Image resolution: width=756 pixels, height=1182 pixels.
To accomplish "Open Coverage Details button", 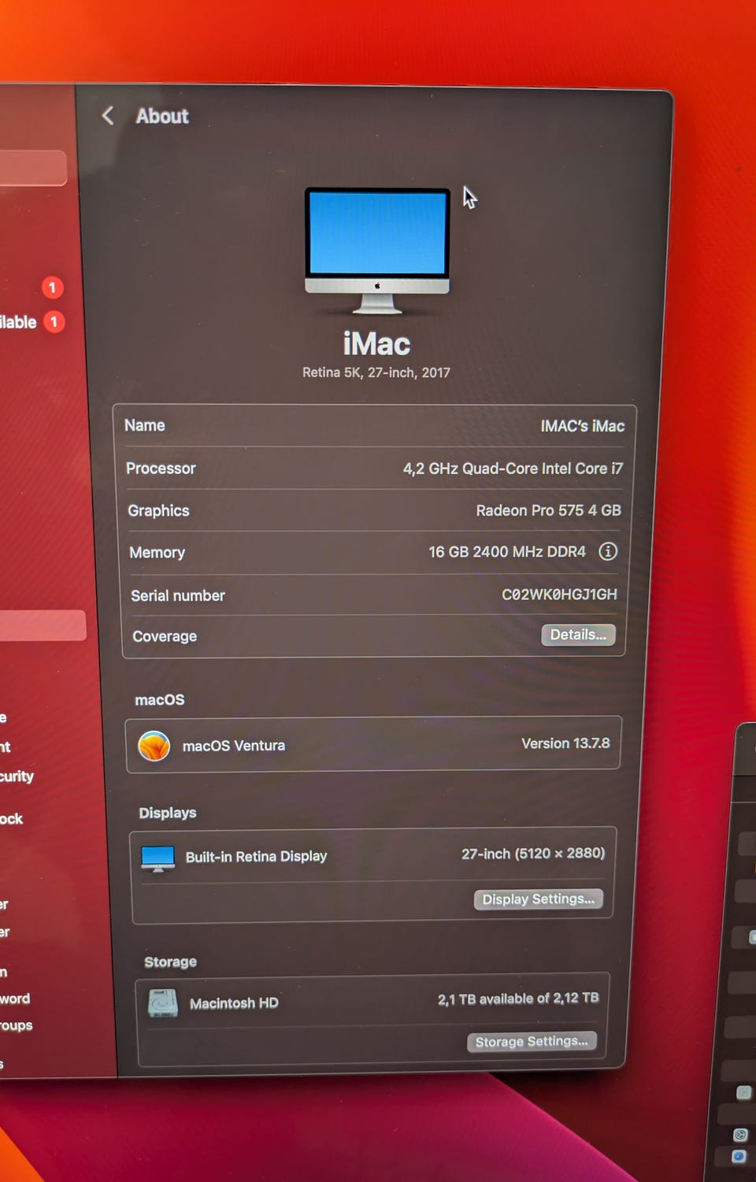I will [578, 635].
